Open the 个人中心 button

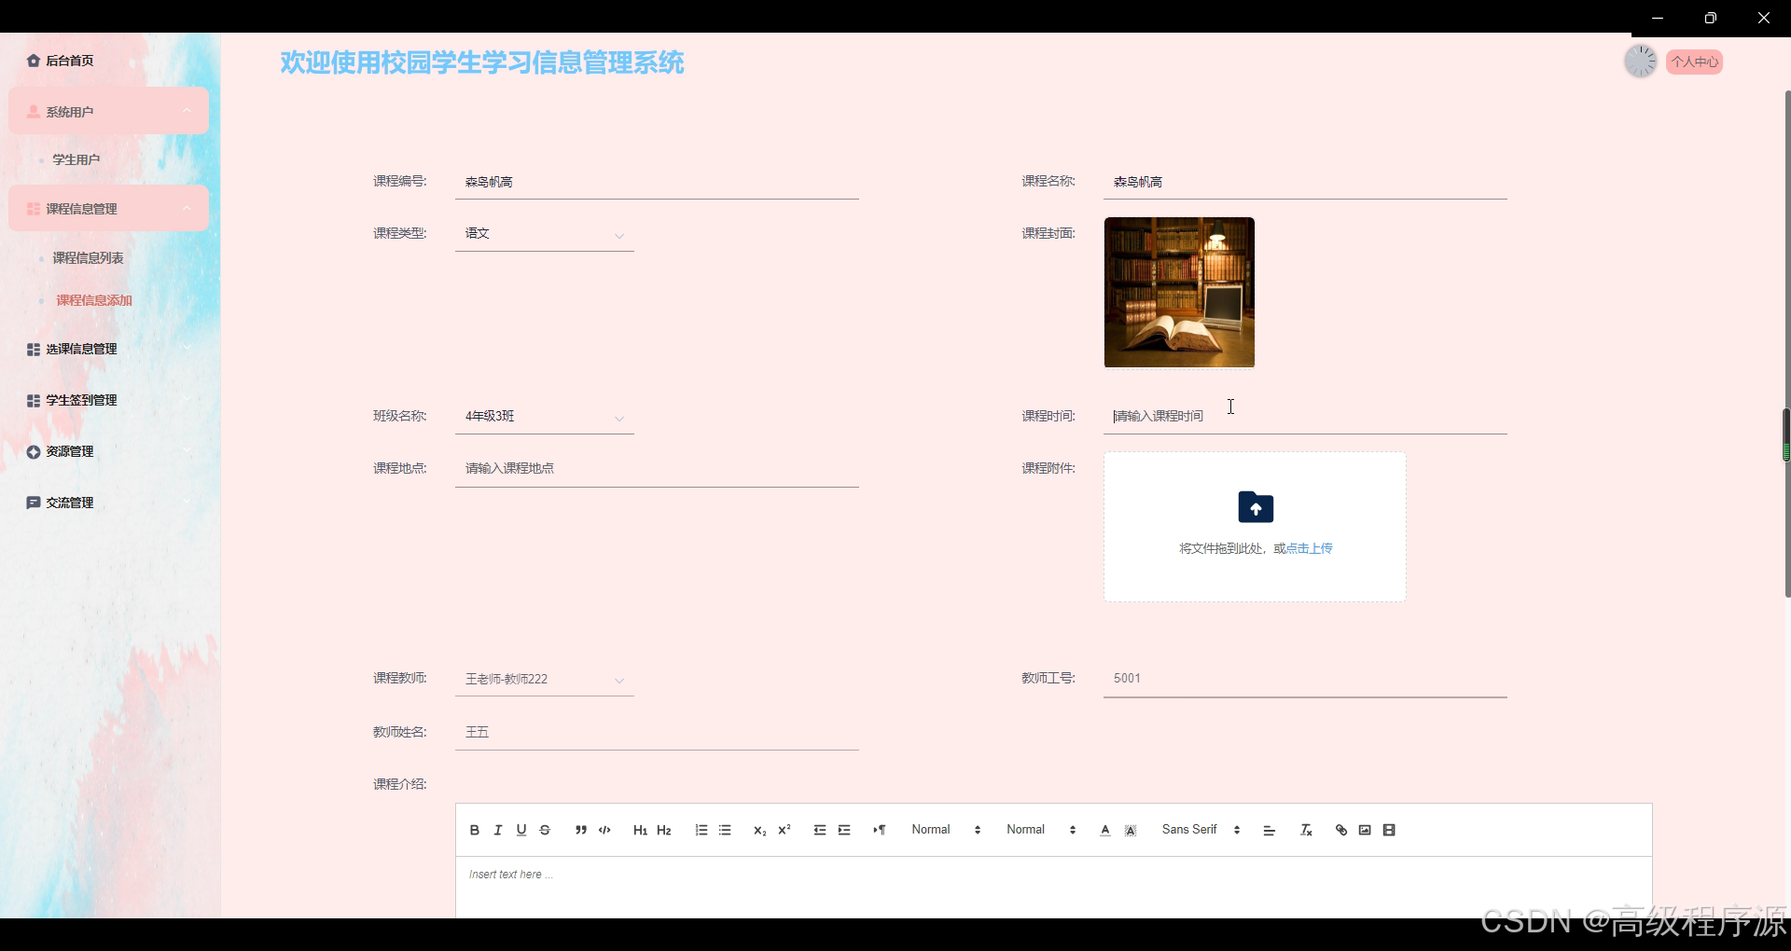pyautogui.click(x=1695, y=61)
